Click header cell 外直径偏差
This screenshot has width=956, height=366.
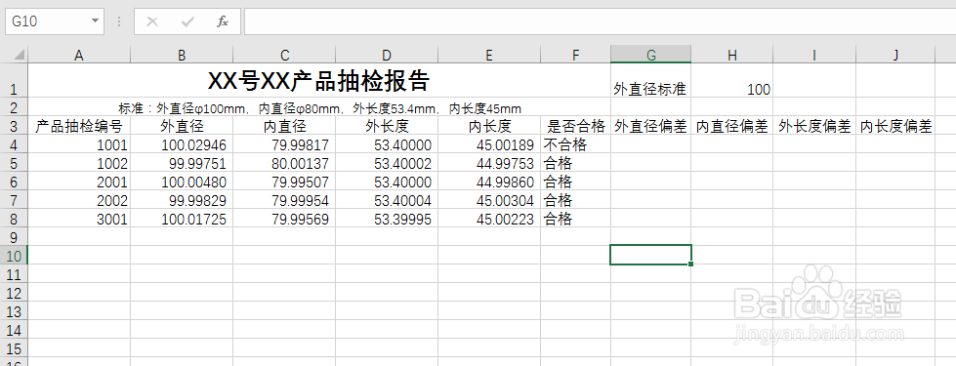tap(651, 127)
